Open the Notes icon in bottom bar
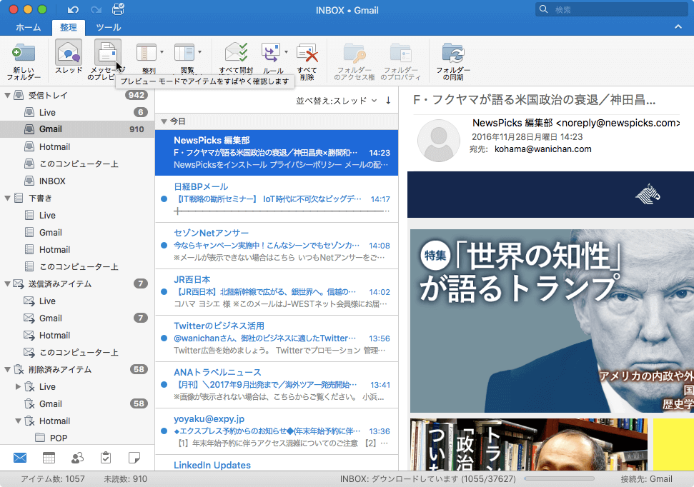The height and width of the screenshot is (487, 694). point(134,458)
